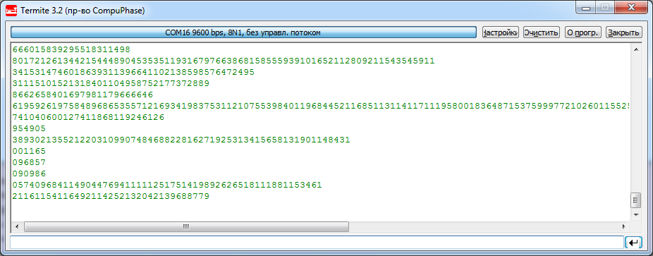
Task: Click the received line 954905
Action: [x=29, y=128]
